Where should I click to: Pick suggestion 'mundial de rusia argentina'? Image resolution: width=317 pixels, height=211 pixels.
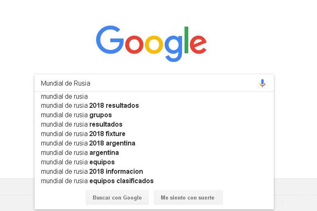154,153
